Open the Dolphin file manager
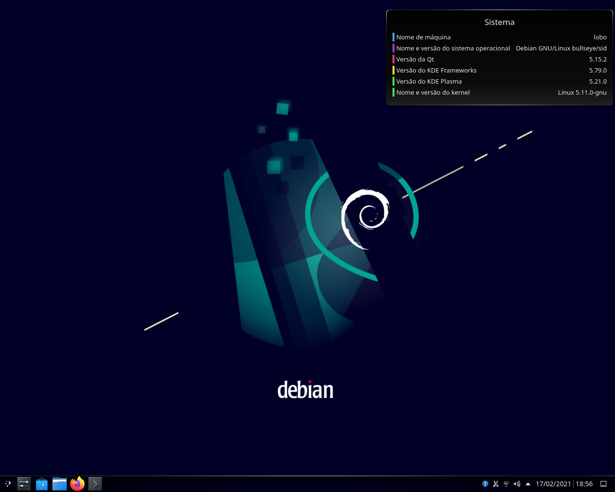The width and height of the screenshot is (615, 492). 59,484
